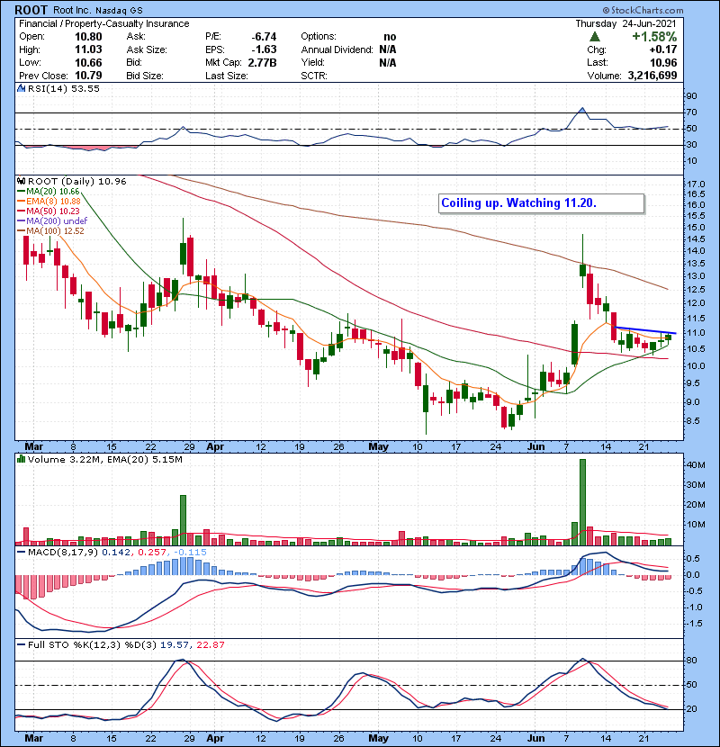Select the Low value 10.66
Image resolution: width=720 pixels, height=747 pixels.
(x=88, y=62)
